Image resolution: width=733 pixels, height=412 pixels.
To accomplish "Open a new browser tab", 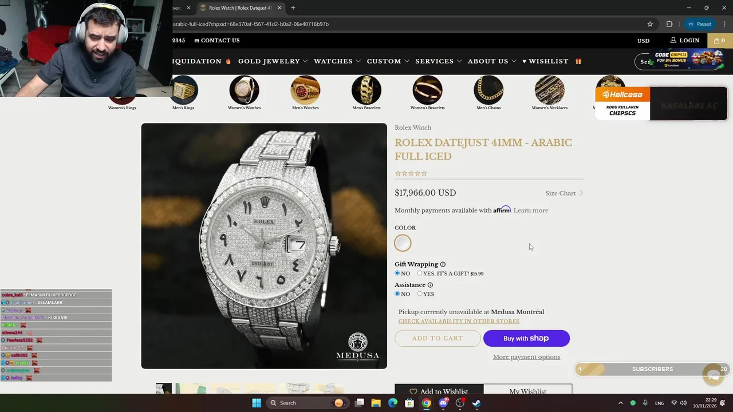I will [293, 8].
